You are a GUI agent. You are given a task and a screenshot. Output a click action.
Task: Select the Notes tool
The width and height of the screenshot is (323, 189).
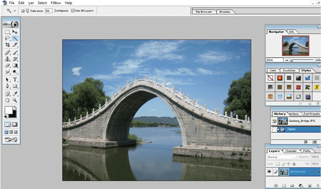pos(7,94)
